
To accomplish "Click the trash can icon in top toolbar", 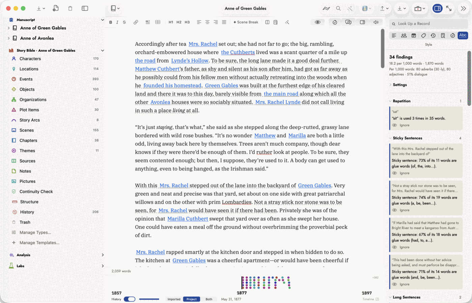I will [70, 8].
